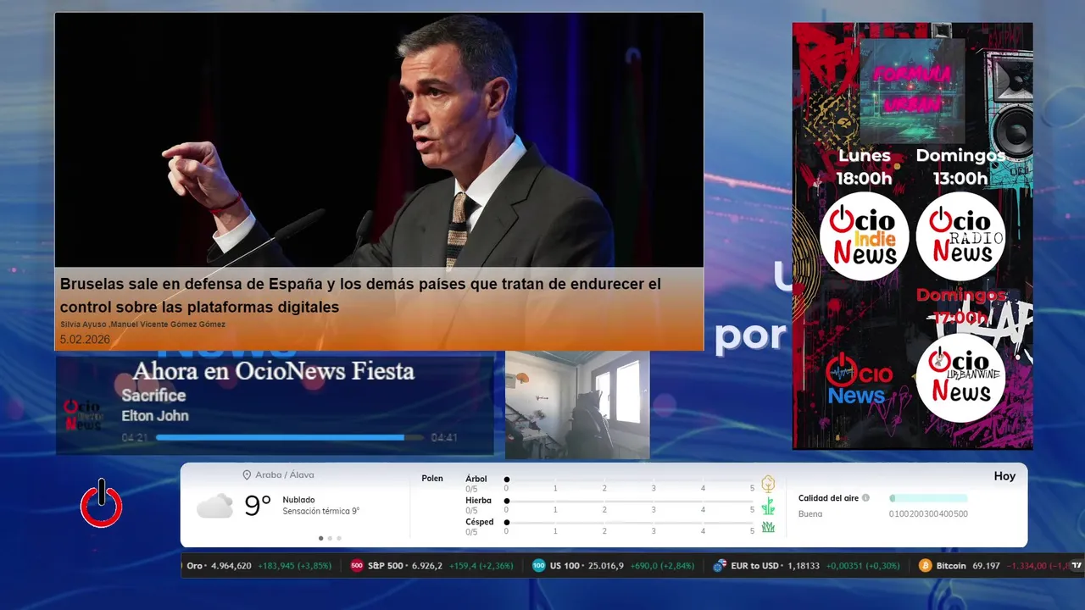
Task: Click the Hierba pollen plant icon
Action: pos(768,506)
